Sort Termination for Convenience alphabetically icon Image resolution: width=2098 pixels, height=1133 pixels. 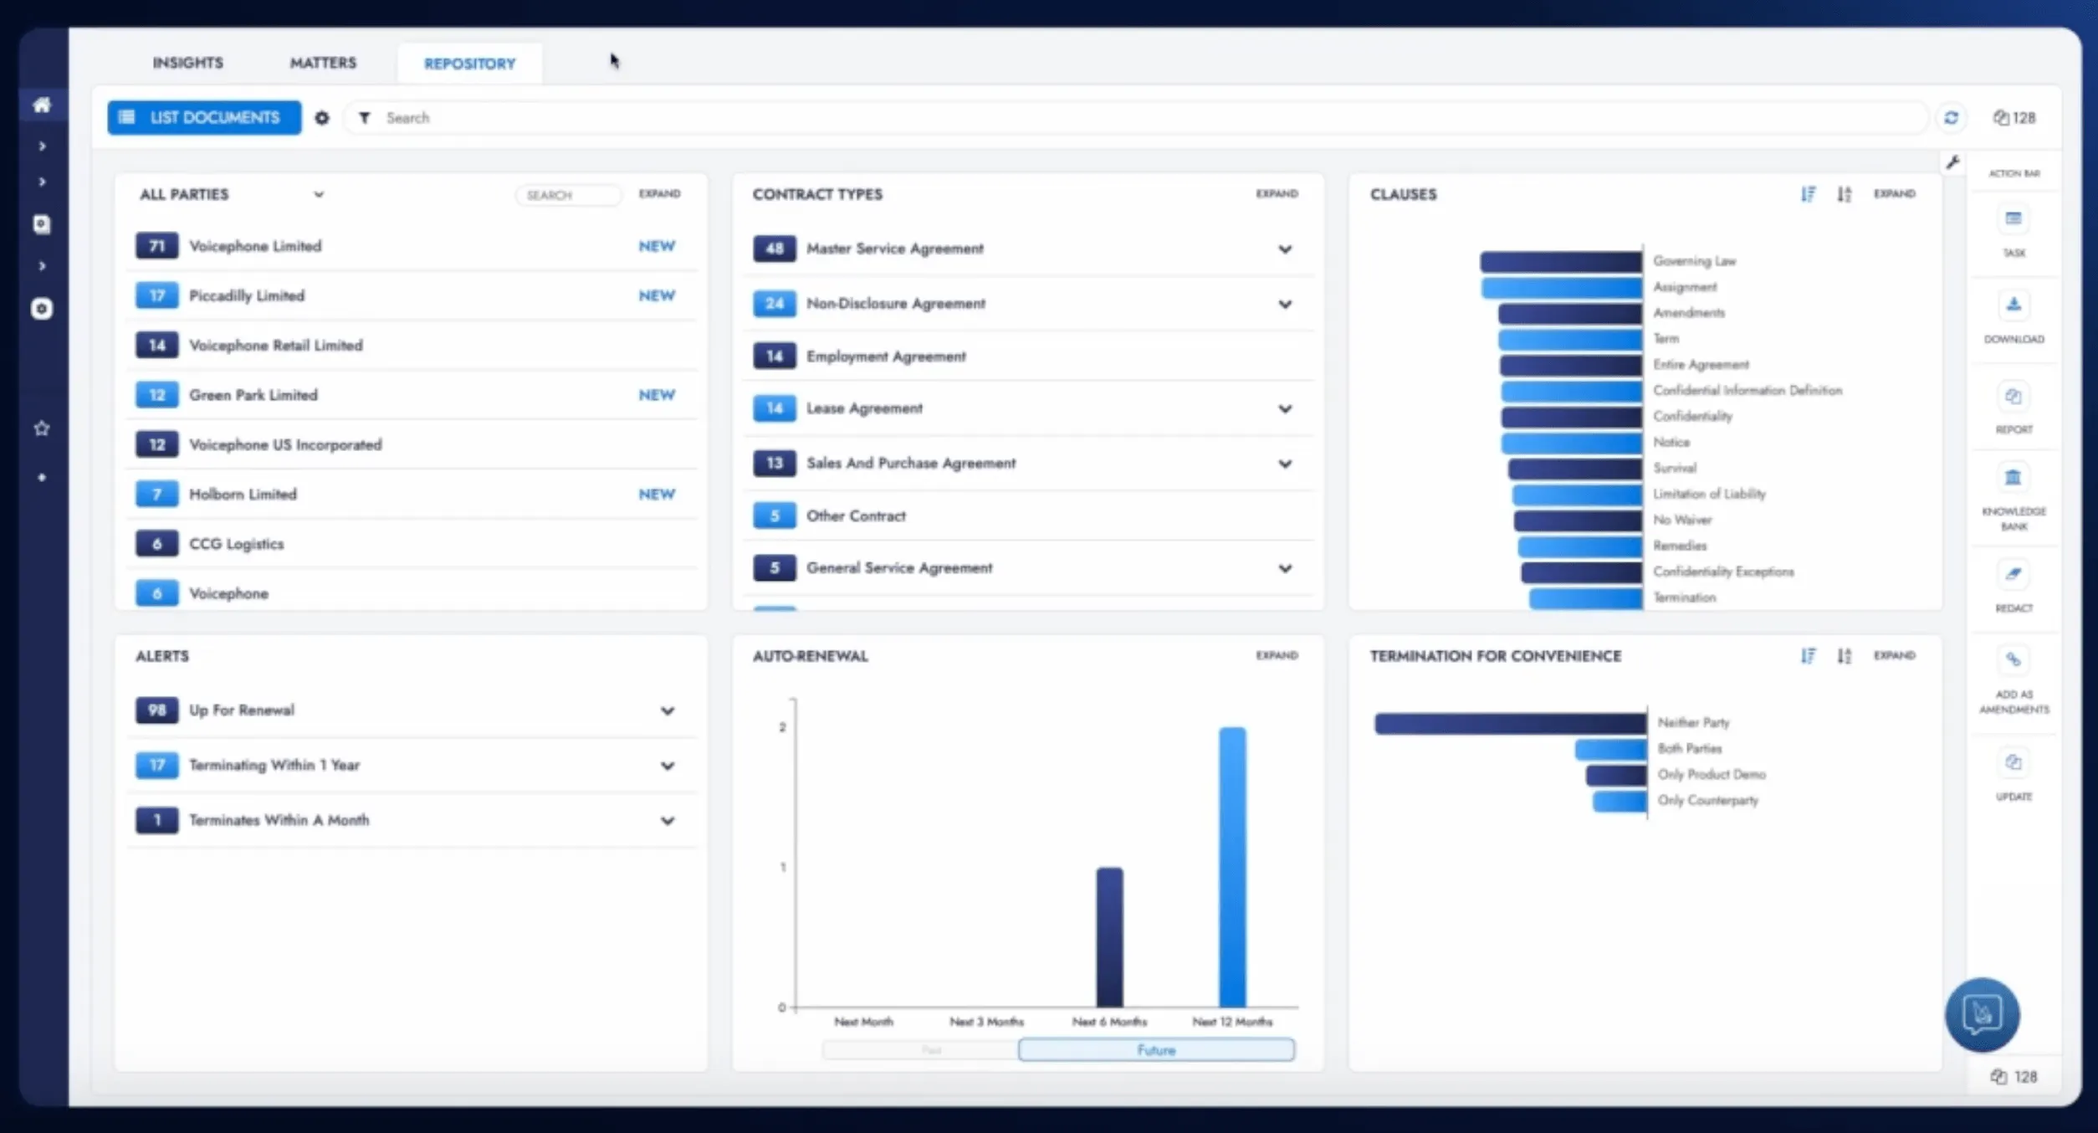pyautogui.click(x=1845, y=656)
